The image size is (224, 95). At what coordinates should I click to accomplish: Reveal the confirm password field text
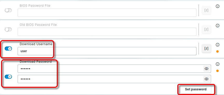coord(206,79)
